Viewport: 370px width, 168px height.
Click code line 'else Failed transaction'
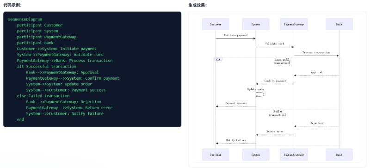(43, 96)
